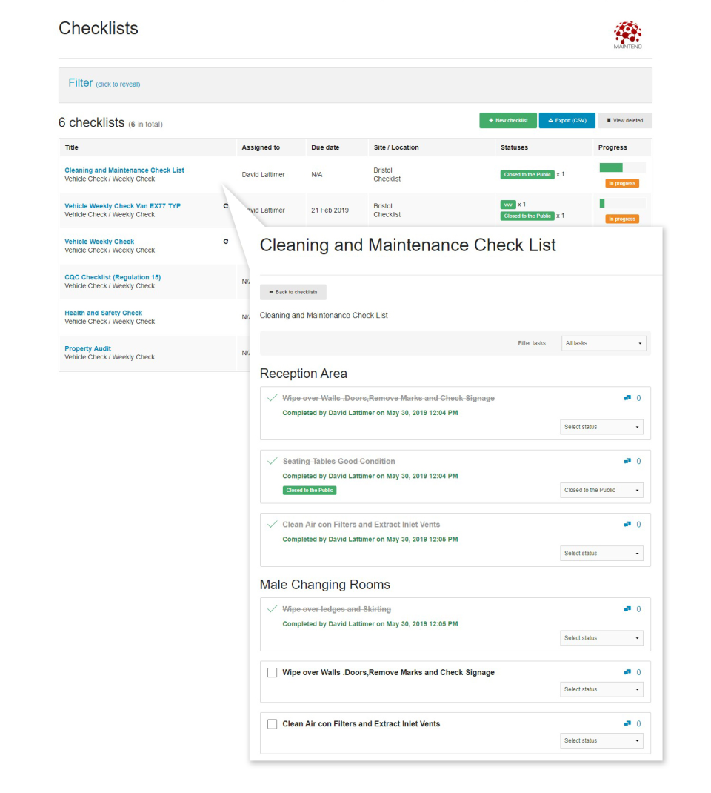
Task: Open the Property Audit checklist link
Action: click(x=88, y=348)
